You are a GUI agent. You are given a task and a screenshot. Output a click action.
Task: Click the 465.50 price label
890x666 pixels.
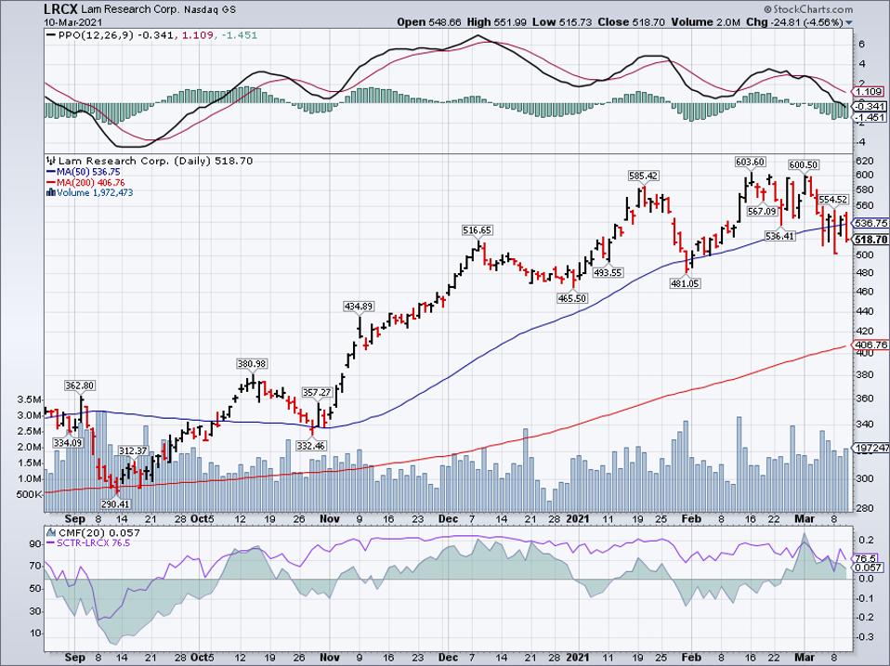(572, 298)
